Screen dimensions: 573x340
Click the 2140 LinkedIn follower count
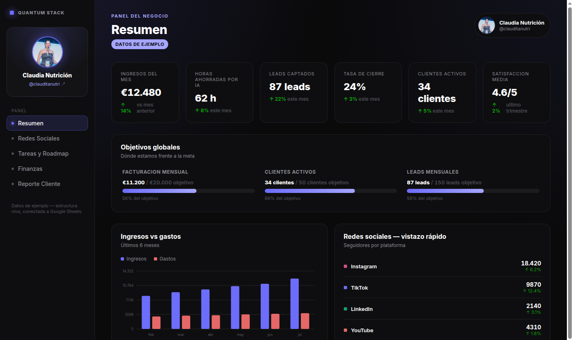coord(533,306)
